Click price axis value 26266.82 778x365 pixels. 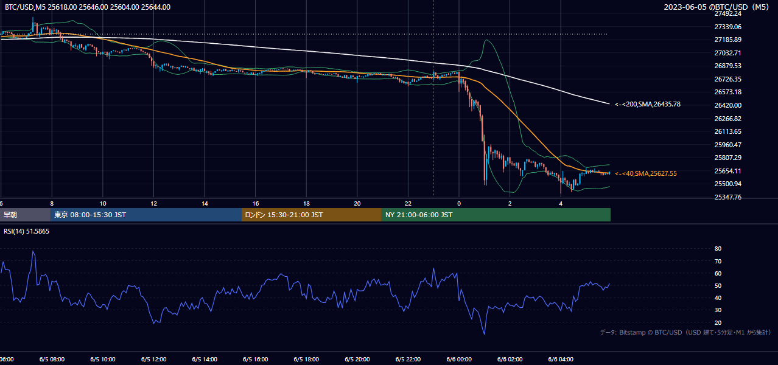pos(728,119)
